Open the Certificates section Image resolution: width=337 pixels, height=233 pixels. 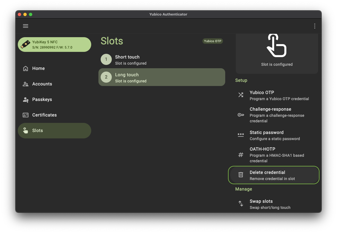click(x=54, y=115)
